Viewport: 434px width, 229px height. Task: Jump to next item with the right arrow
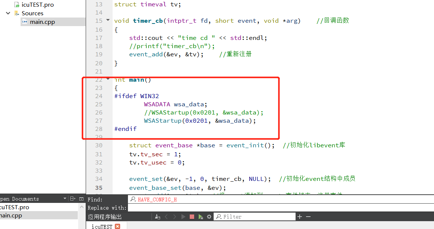[175, 216]
